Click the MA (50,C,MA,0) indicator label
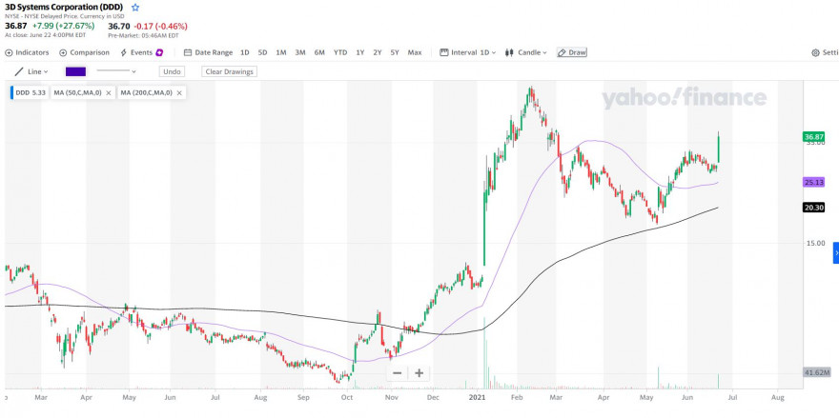 77,92
